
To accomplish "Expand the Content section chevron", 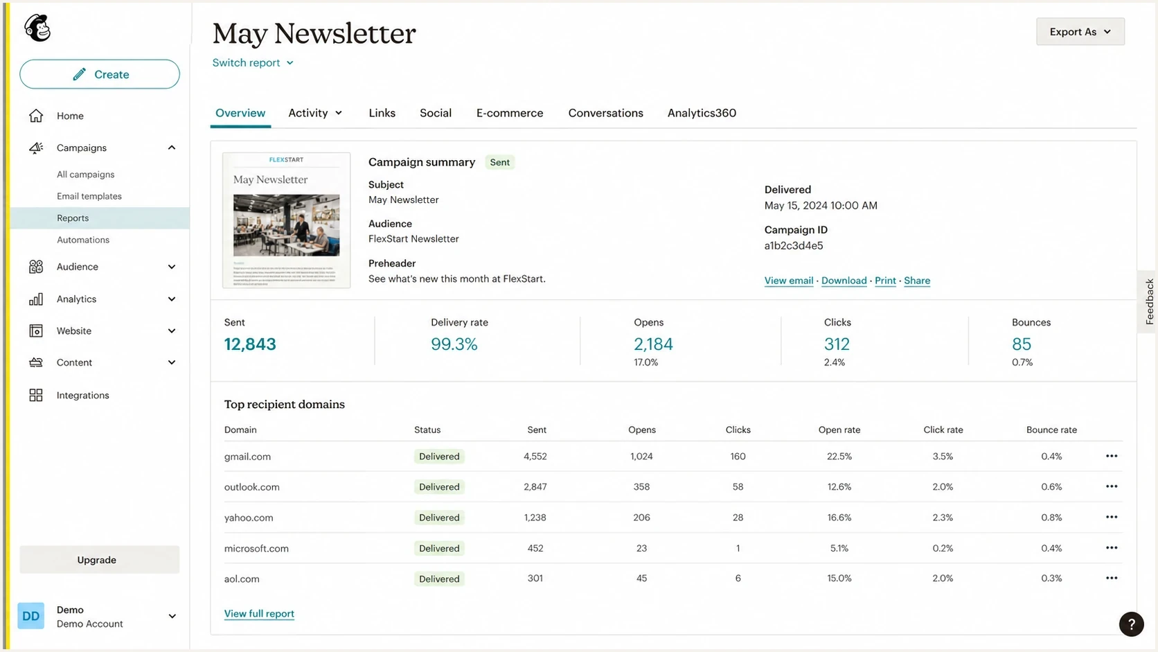I will click(x=172, y=362).
